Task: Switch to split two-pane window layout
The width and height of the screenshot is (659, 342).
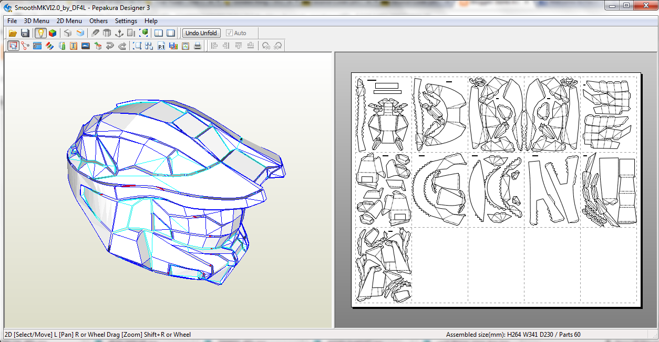Action: pyautogui.click(x=159, y=33)
